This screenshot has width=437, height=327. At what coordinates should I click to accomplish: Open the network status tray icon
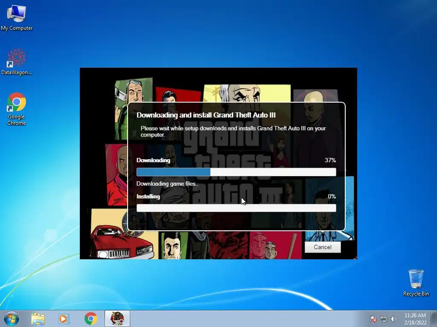click(384, 319)
